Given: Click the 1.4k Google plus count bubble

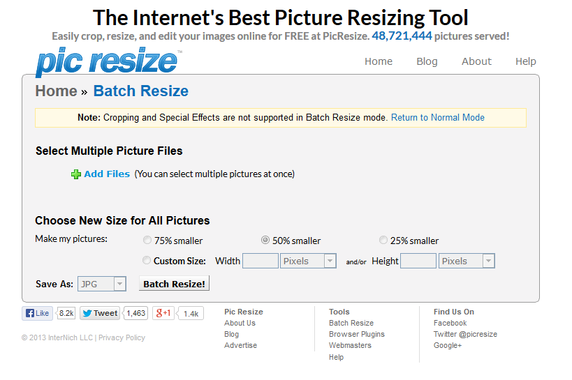Looking at the screenshot, I should 191,314.
